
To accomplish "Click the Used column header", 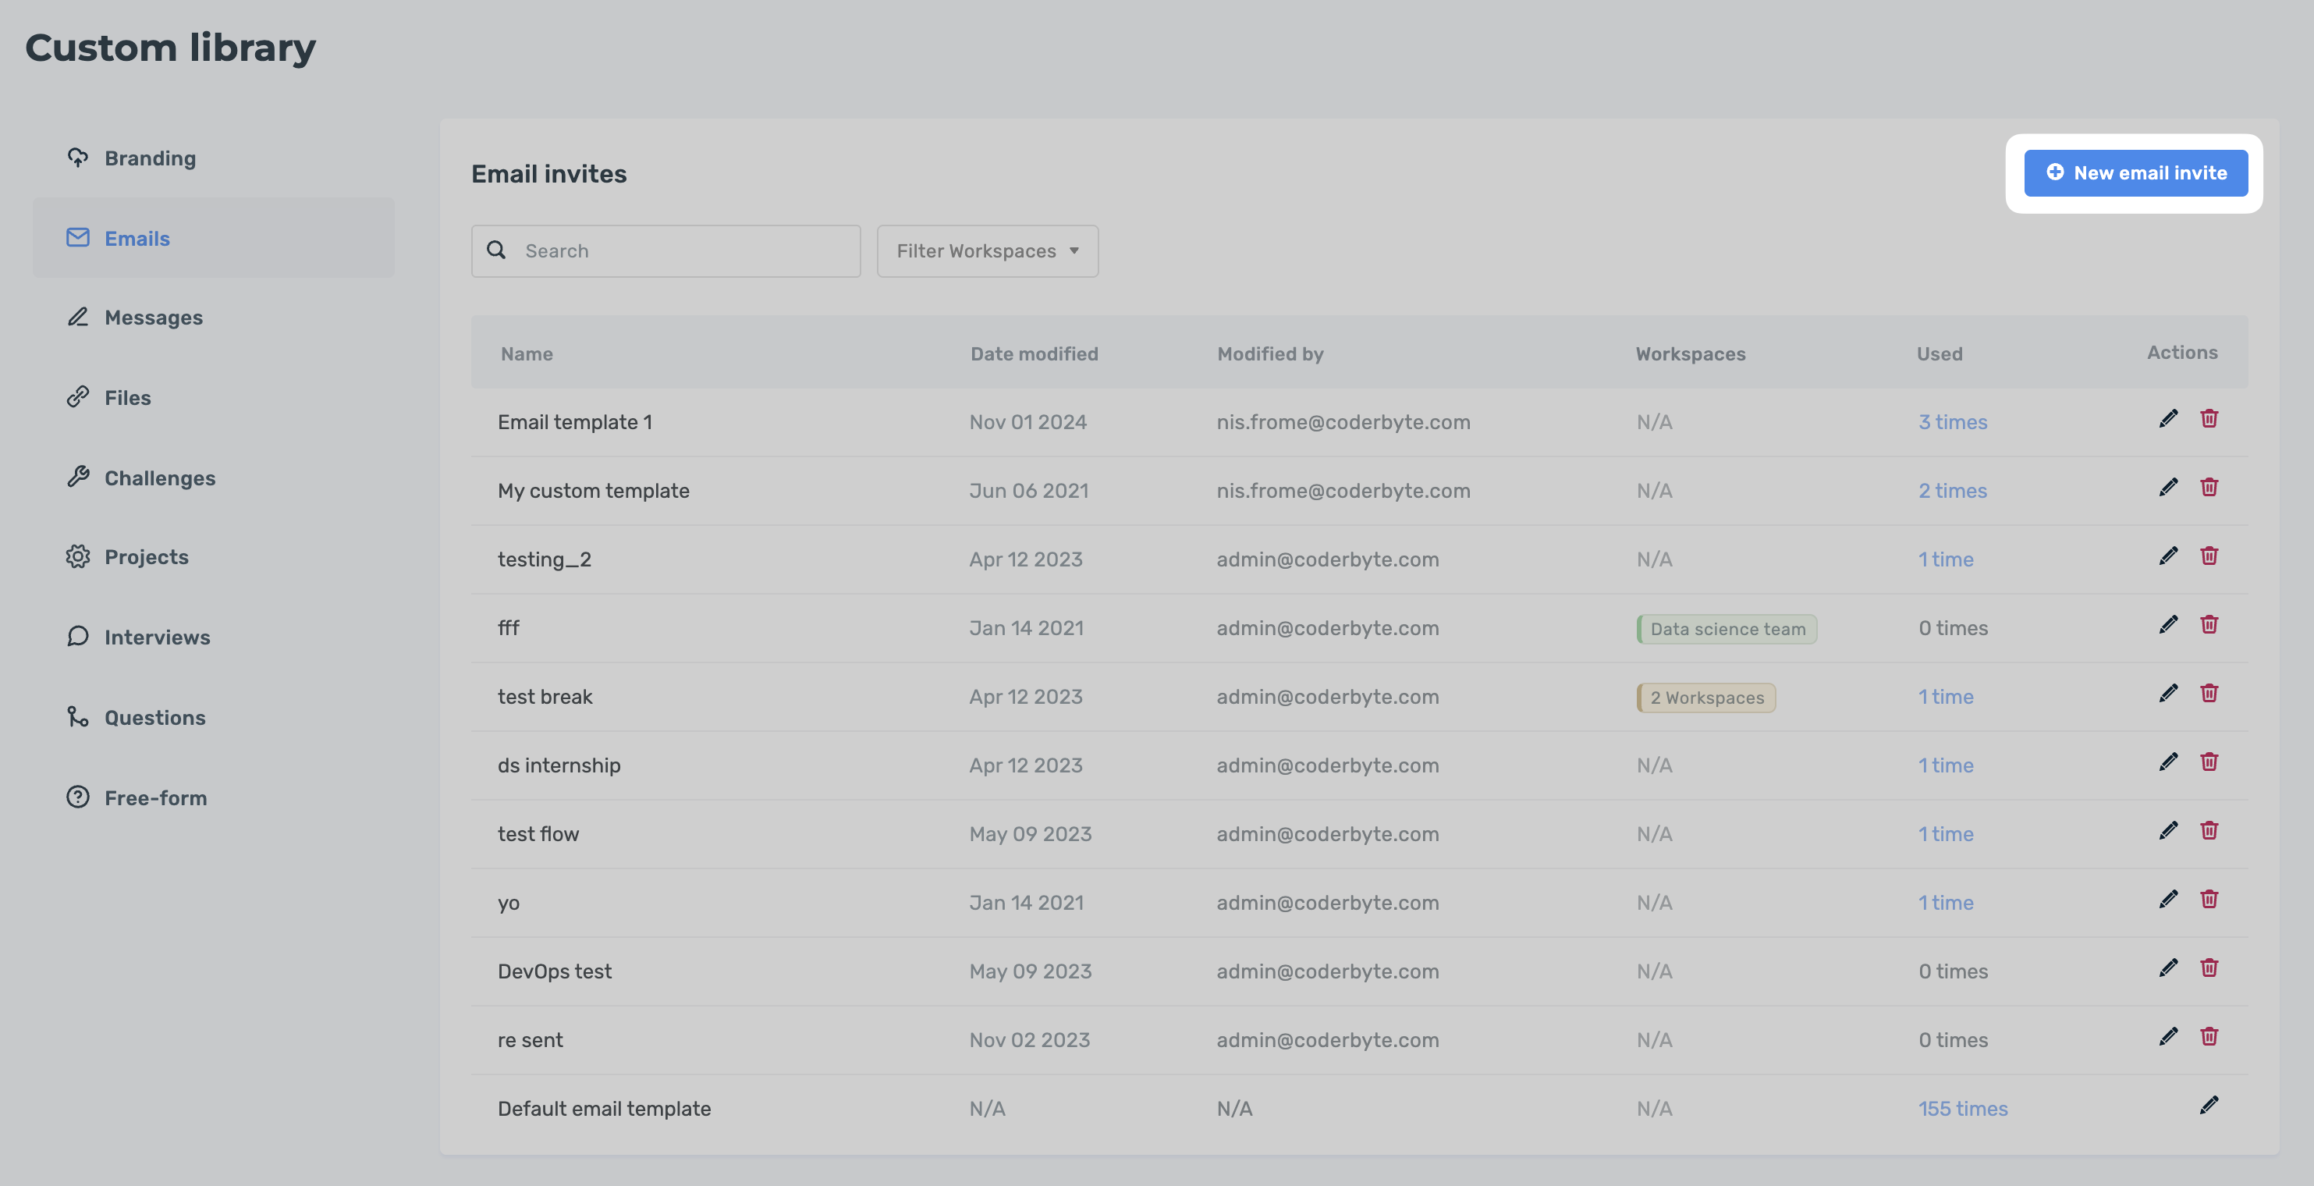I will tap(1940, 353).
